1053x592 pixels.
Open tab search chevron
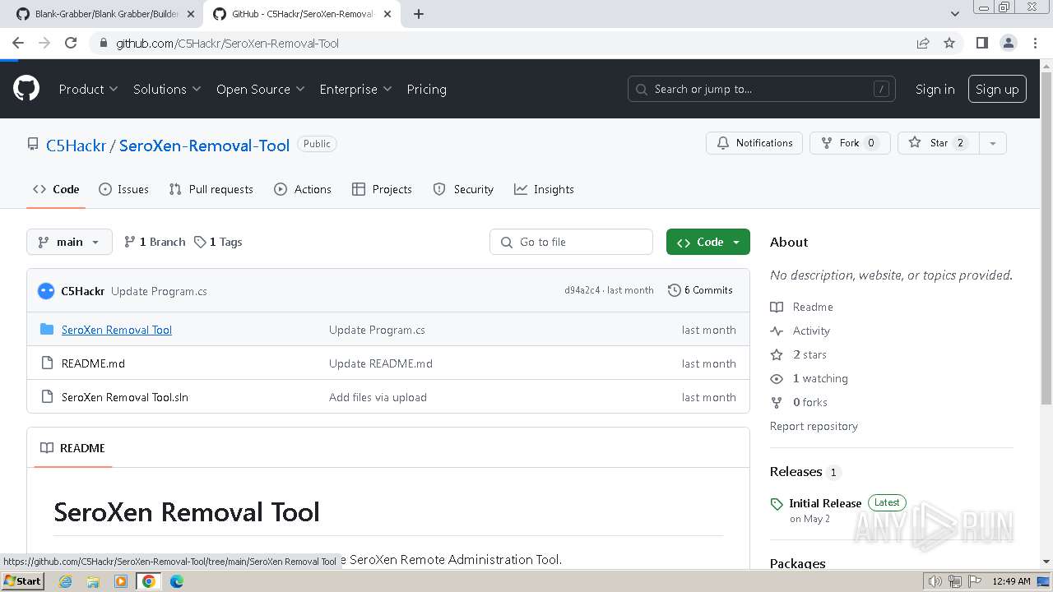click(954, 14)
